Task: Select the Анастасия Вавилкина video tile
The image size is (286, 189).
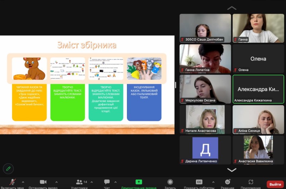Action: (258, 150)
